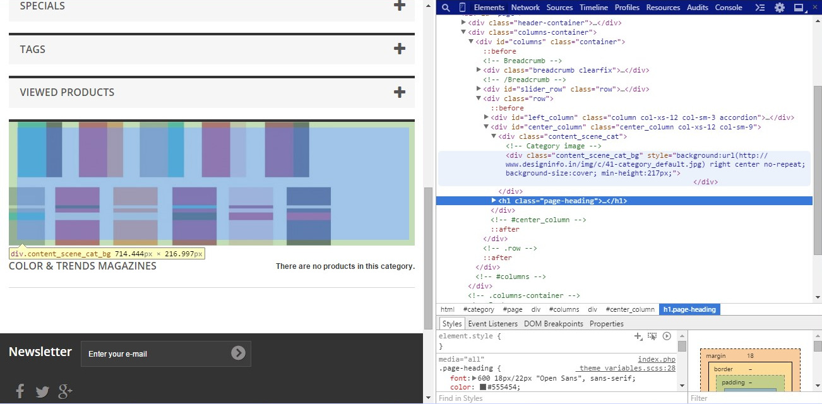This screenshot has width=822, height=404.
Task: Click the webpage vertical scrollbar thumb
Action: click(x=429, y=259)
